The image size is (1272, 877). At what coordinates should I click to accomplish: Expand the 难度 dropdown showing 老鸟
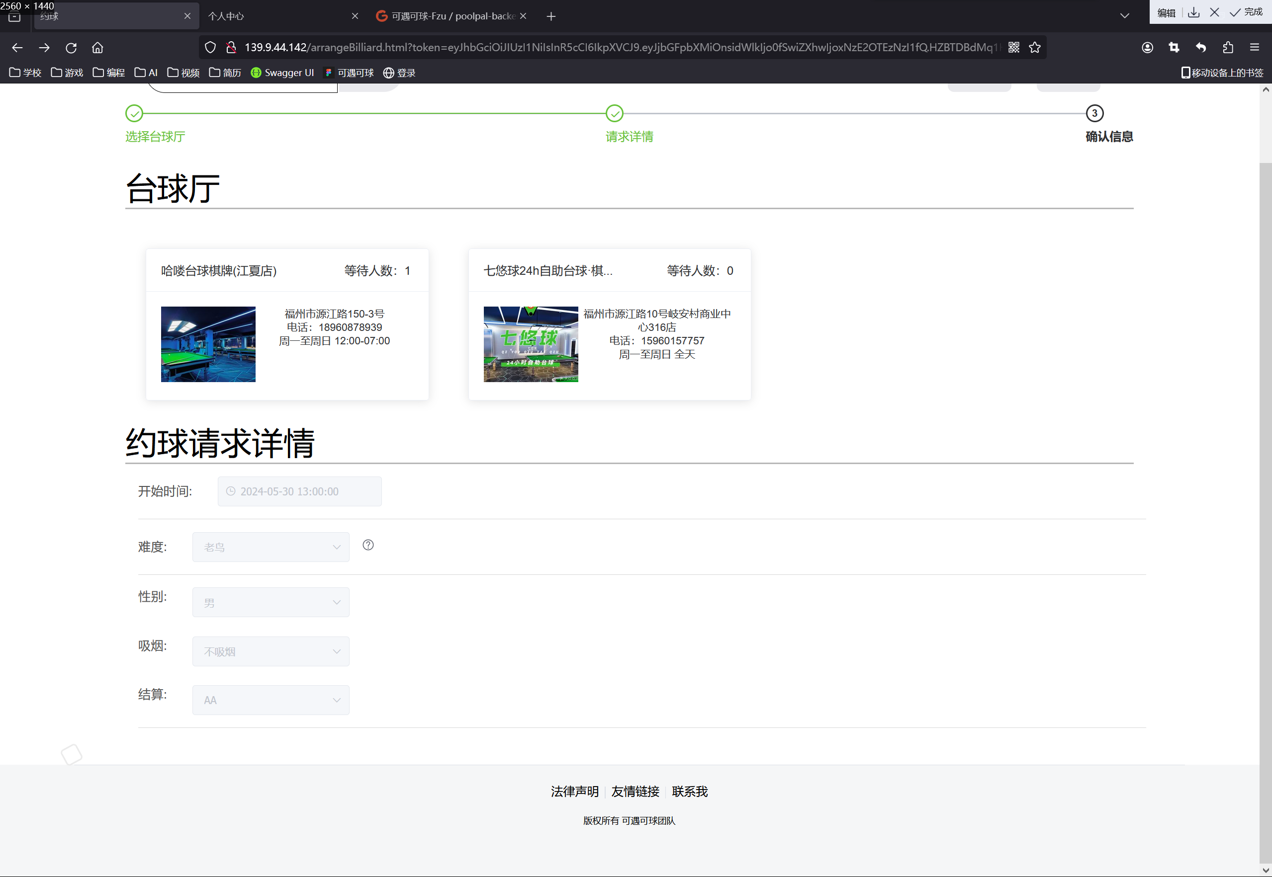point(271,547)
